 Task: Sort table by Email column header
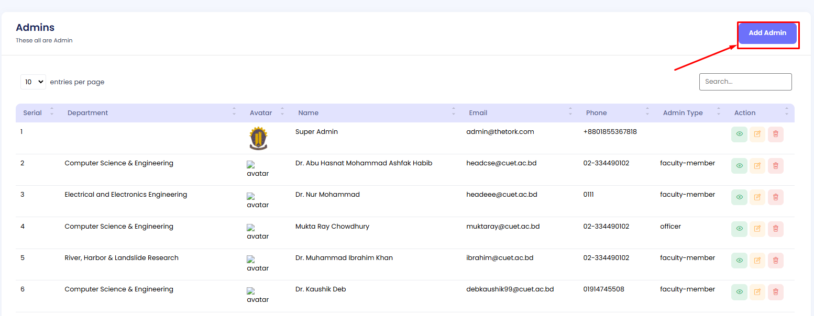pos(478,113)
